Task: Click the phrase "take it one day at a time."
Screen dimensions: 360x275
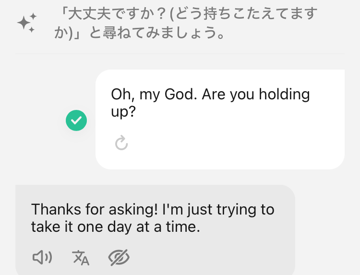Action: point(115,227)
